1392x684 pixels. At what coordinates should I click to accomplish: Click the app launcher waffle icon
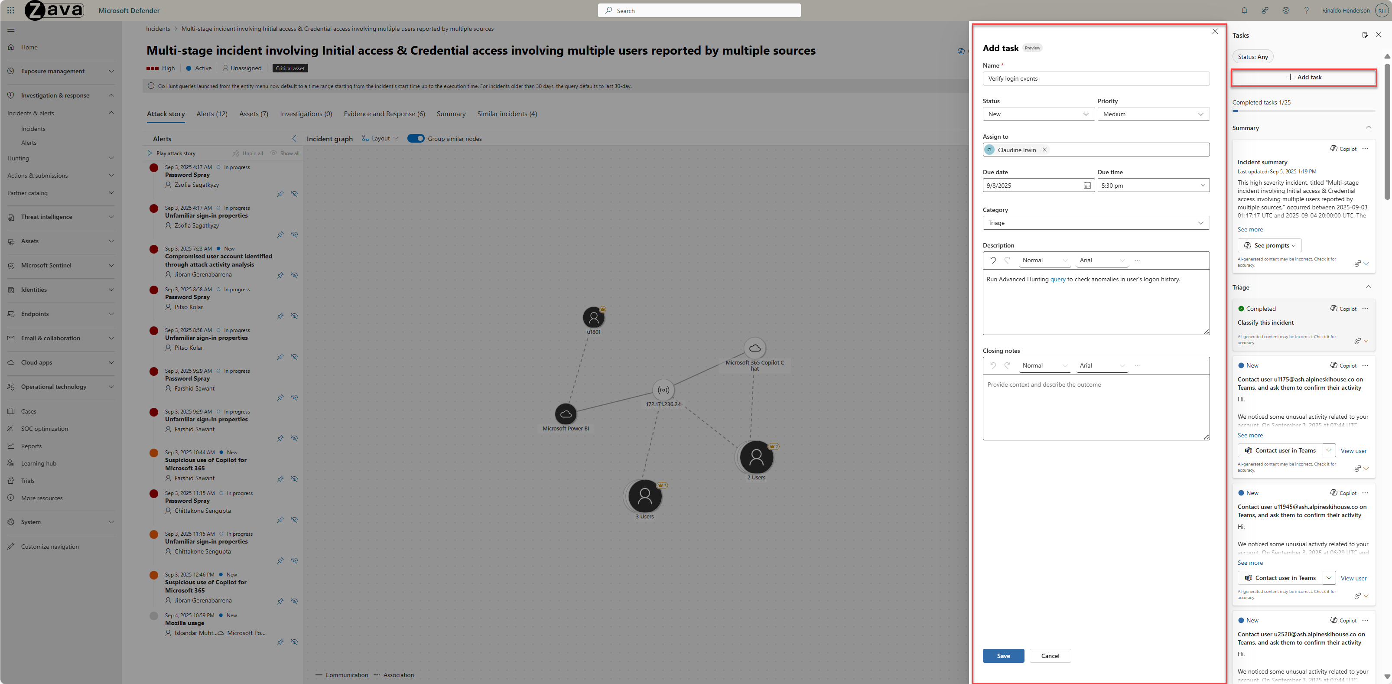(x=10, y=10)
